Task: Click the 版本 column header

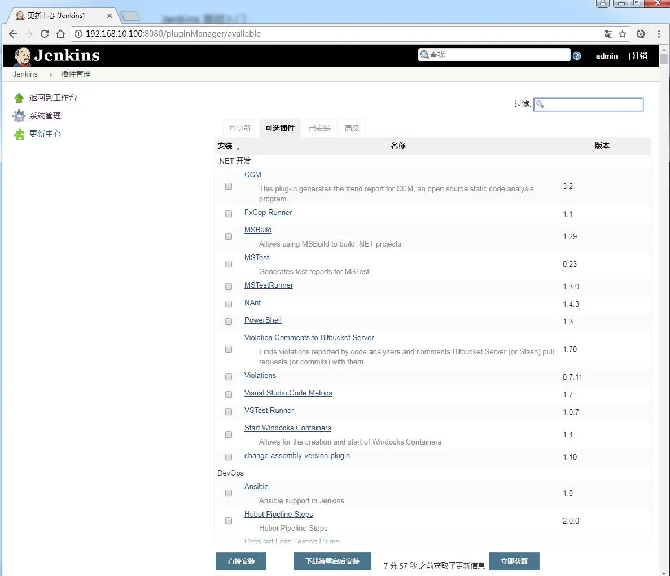Action: pyautogui.click(x=602, y=146)
